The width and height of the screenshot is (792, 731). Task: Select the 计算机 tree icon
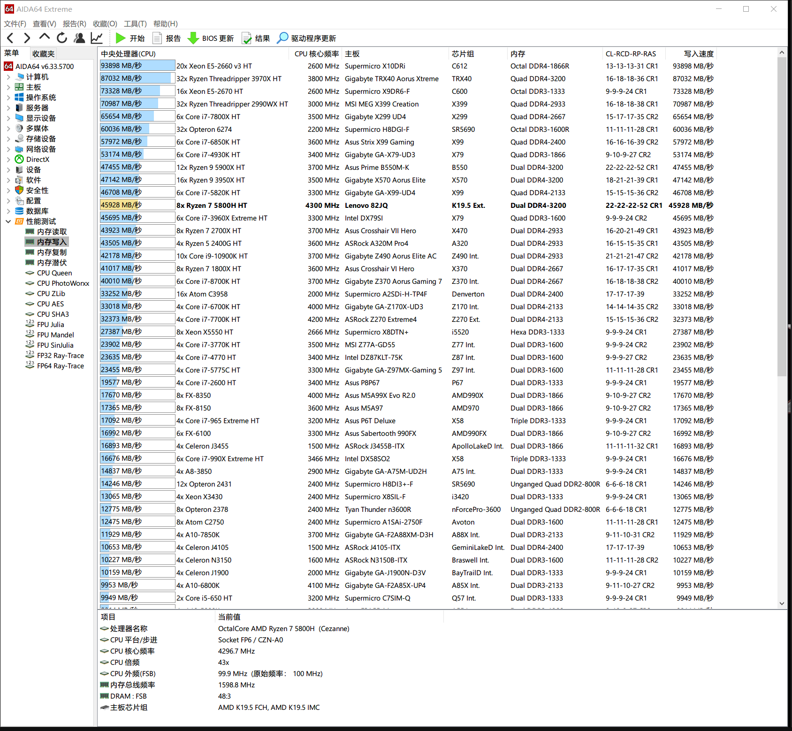pyautogui.click(x=19, y=76)
